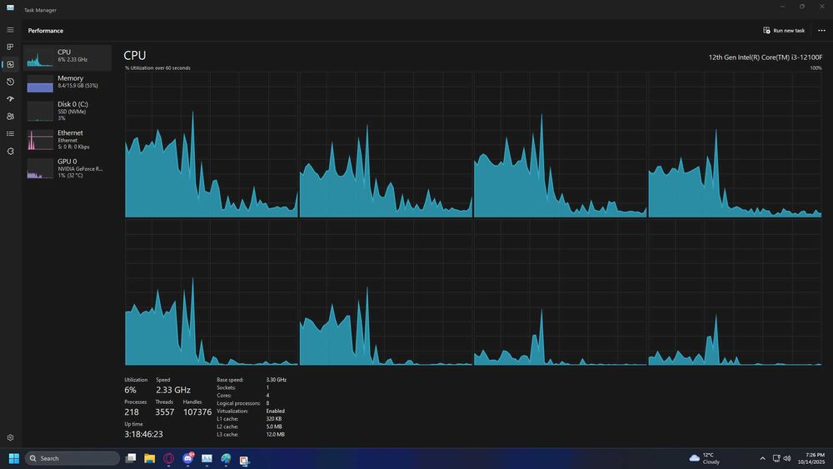Click the 3.30 GHz base speed value

tap(277, 380)
